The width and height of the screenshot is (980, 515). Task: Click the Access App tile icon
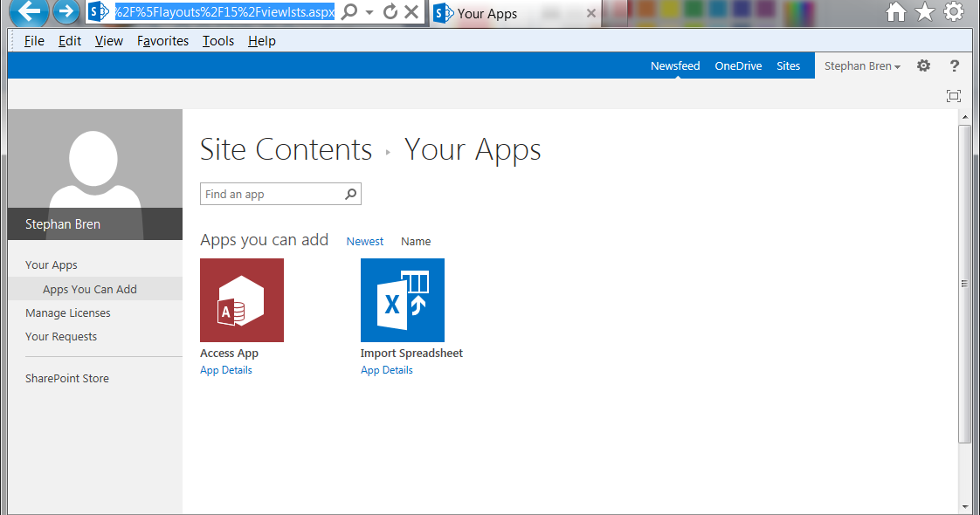242,300
